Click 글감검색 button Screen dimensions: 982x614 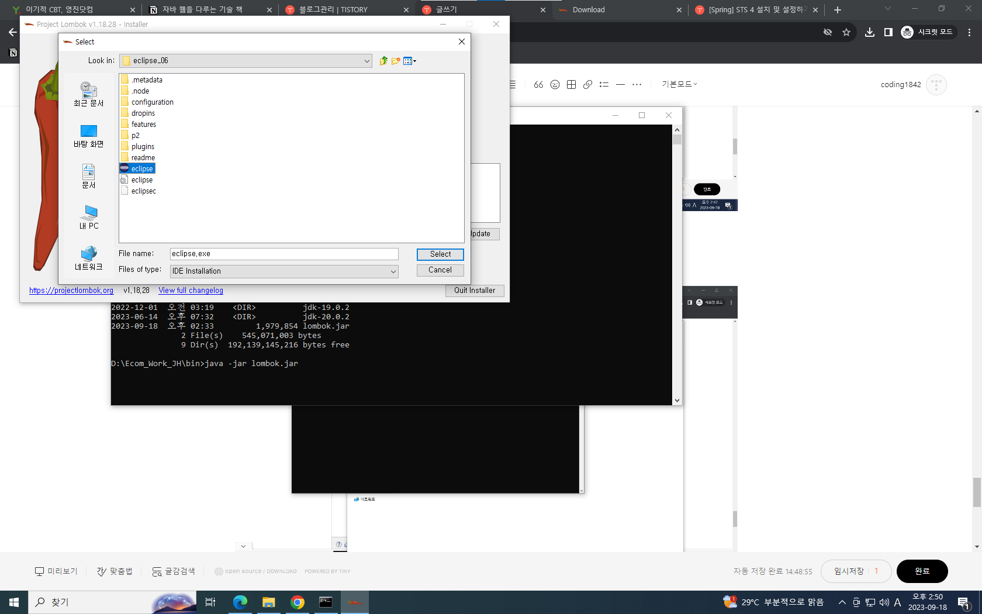[x=174, y=571]
